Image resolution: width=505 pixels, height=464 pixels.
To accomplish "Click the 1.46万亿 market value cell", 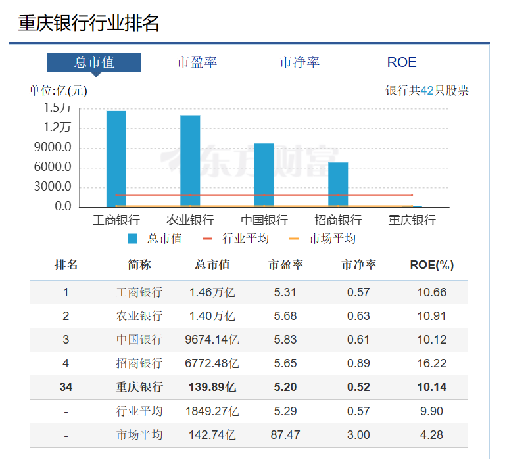I will 212,292.
